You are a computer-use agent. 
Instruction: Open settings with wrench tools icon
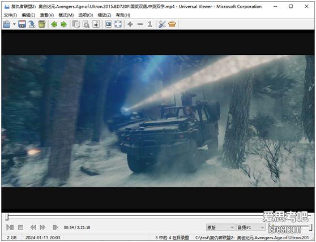tap(162, 24)
